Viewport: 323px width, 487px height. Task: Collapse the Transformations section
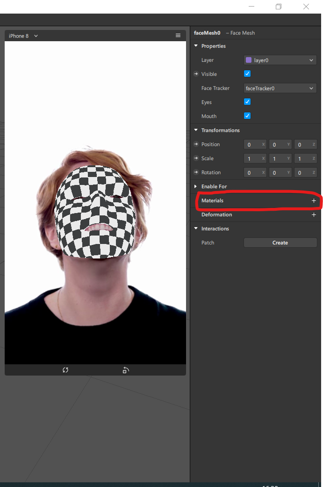(x=195, y=130)
